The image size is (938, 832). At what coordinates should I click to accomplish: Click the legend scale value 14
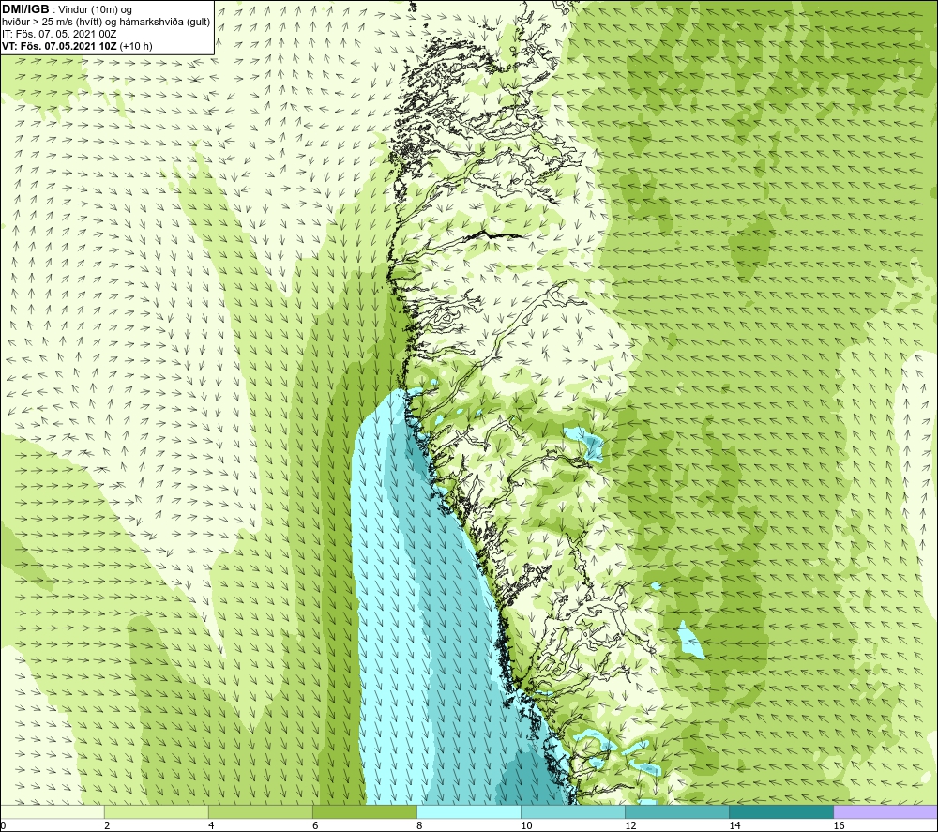pyautogui.click(x=734, y=825)
